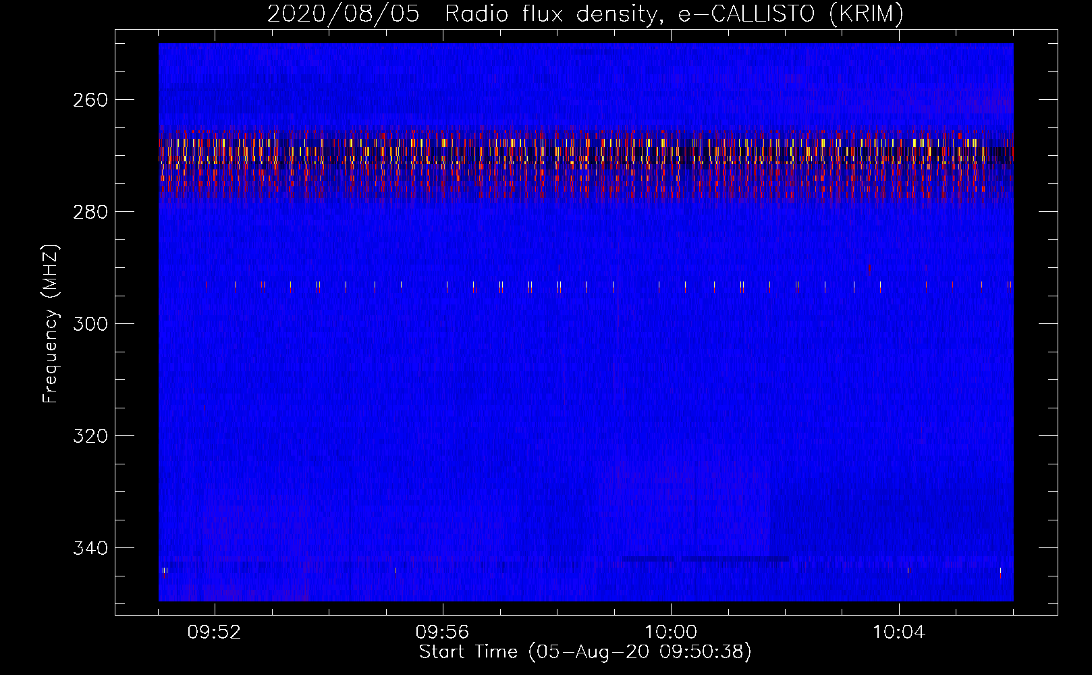Click the 280 frequency tick label
Viewport: 1092px width, 675px height.
coord(90,212)
